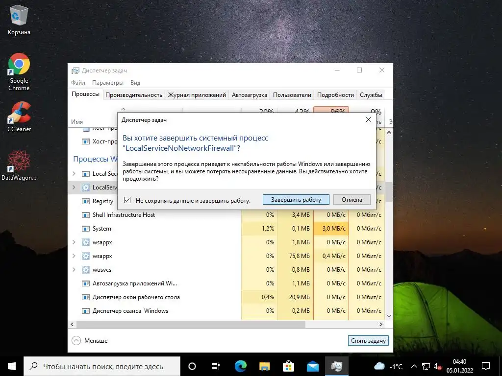Expand the wsappx row with 75,8 МБ
The image size is (502, 376).
[74, 256]
